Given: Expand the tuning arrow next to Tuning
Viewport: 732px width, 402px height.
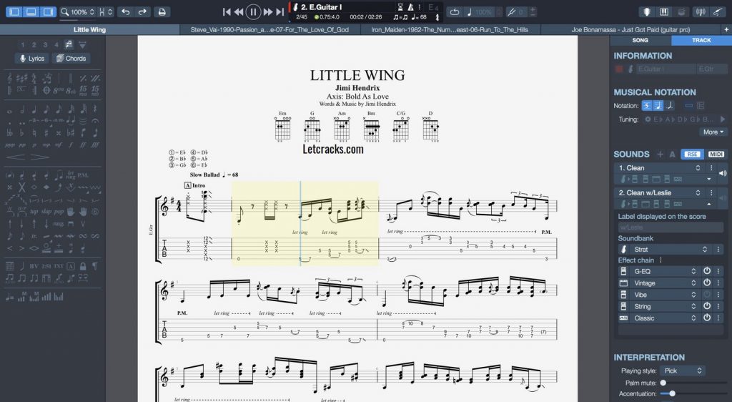Looking at the screenshot, I should [723, 119].
